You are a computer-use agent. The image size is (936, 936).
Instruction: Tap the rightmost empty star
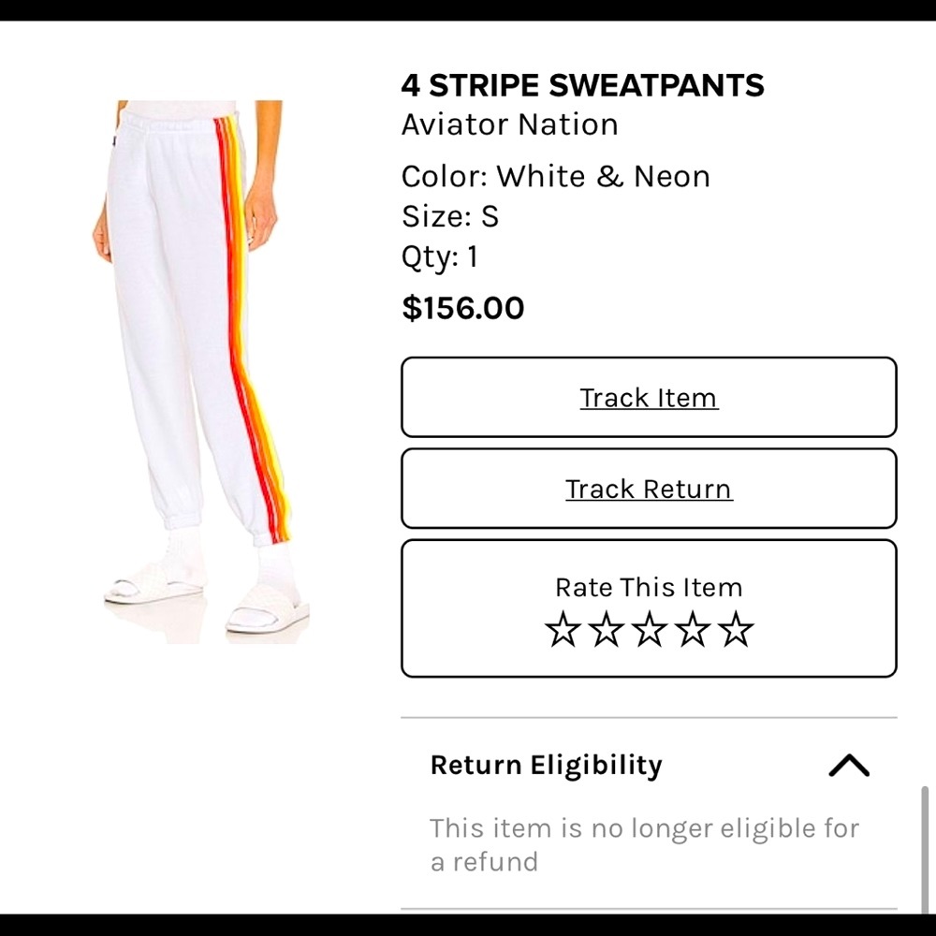pos(737,630)
